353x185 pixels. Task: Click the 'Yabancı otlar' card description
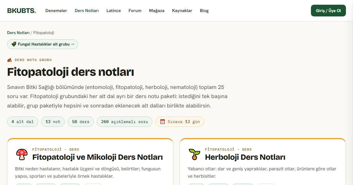262,173
